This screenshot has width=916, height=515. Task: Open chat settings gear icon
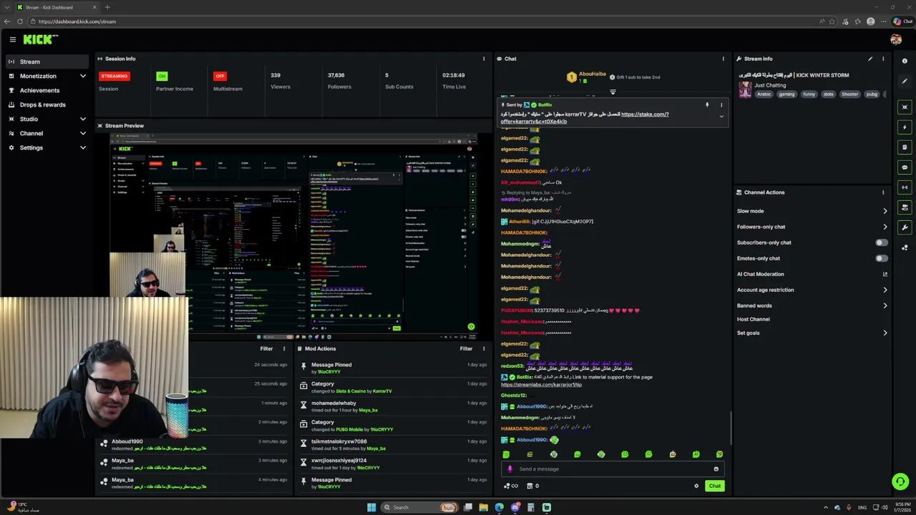pos(696,486)
